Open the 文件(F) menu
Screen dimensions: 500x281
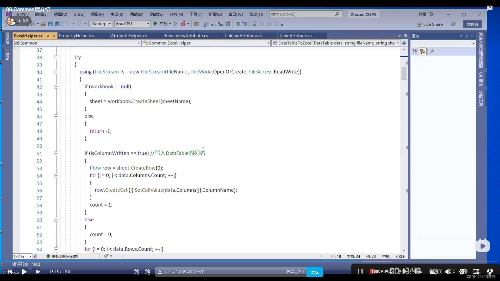click(22, 14)
